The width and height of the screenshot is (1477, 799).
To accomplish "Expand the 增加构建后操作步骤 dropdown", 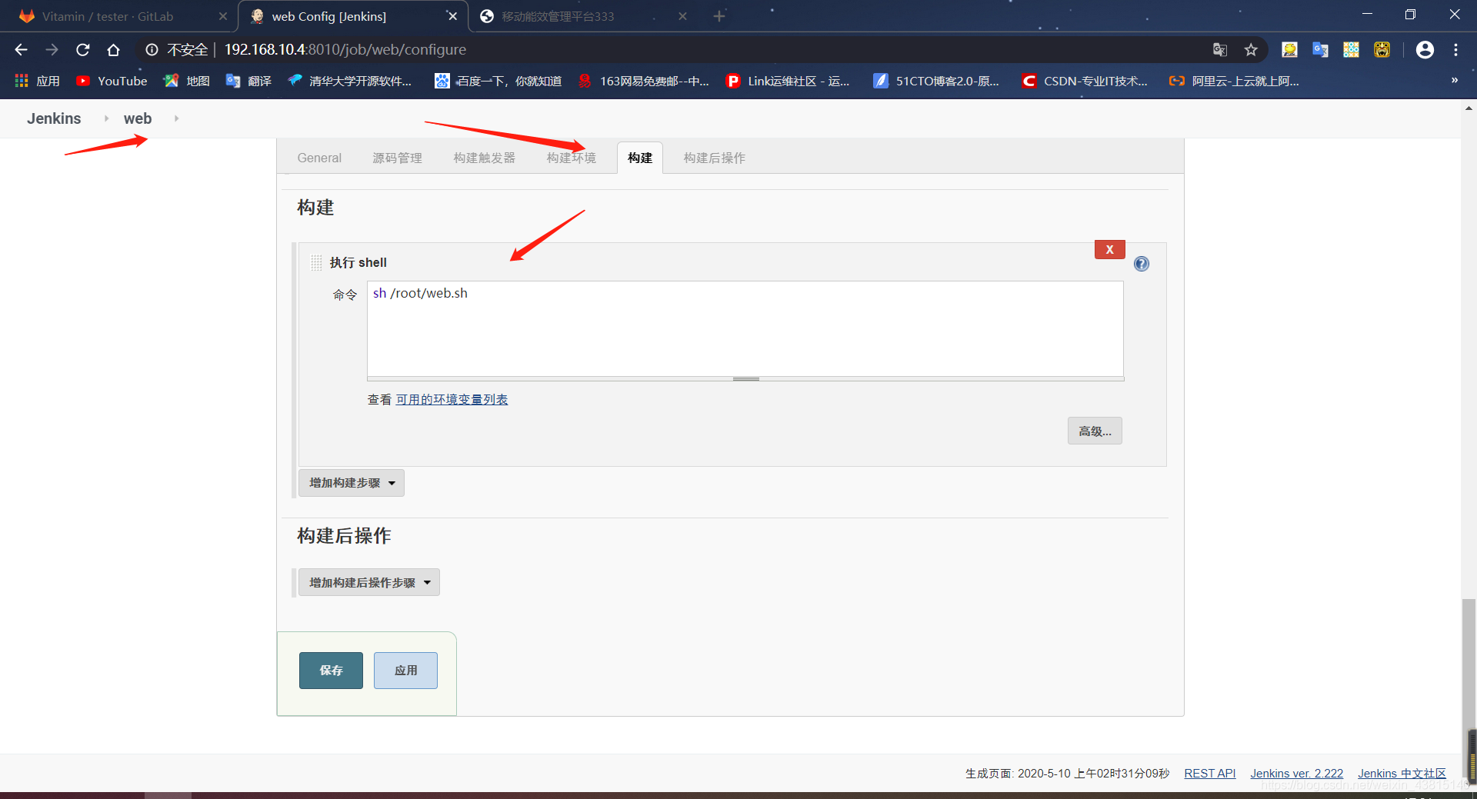I will pos(368,583).
